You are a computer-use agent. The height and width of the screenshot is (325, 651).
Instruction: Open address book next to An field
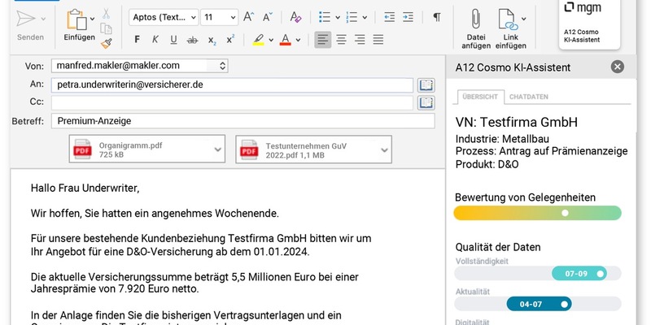pos(426,85)
